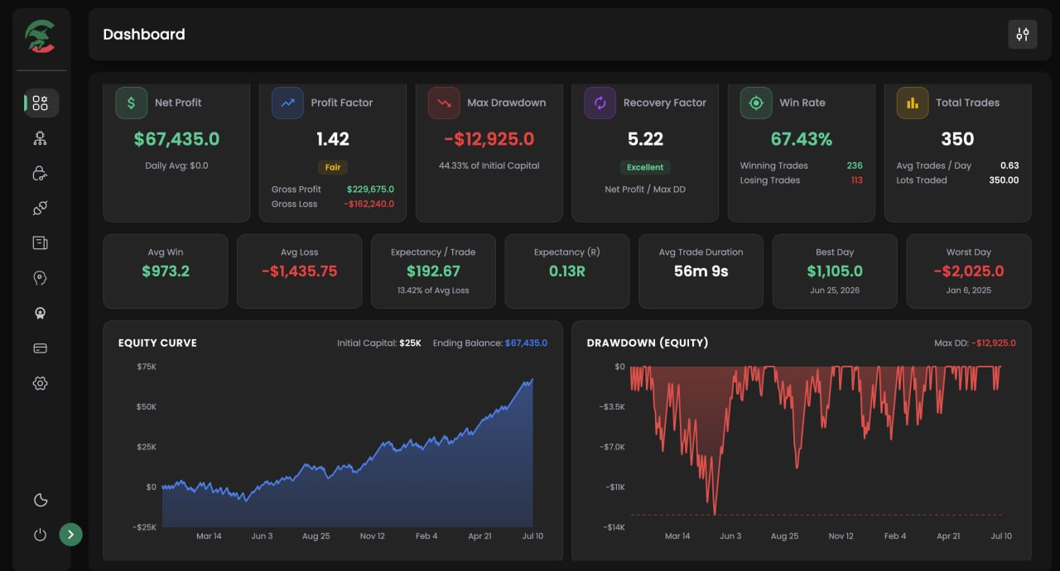Click the deepest drawdown trough in the chart
Image resolution: width=1060 pixels, height=571 pixels.
point(714,512)
